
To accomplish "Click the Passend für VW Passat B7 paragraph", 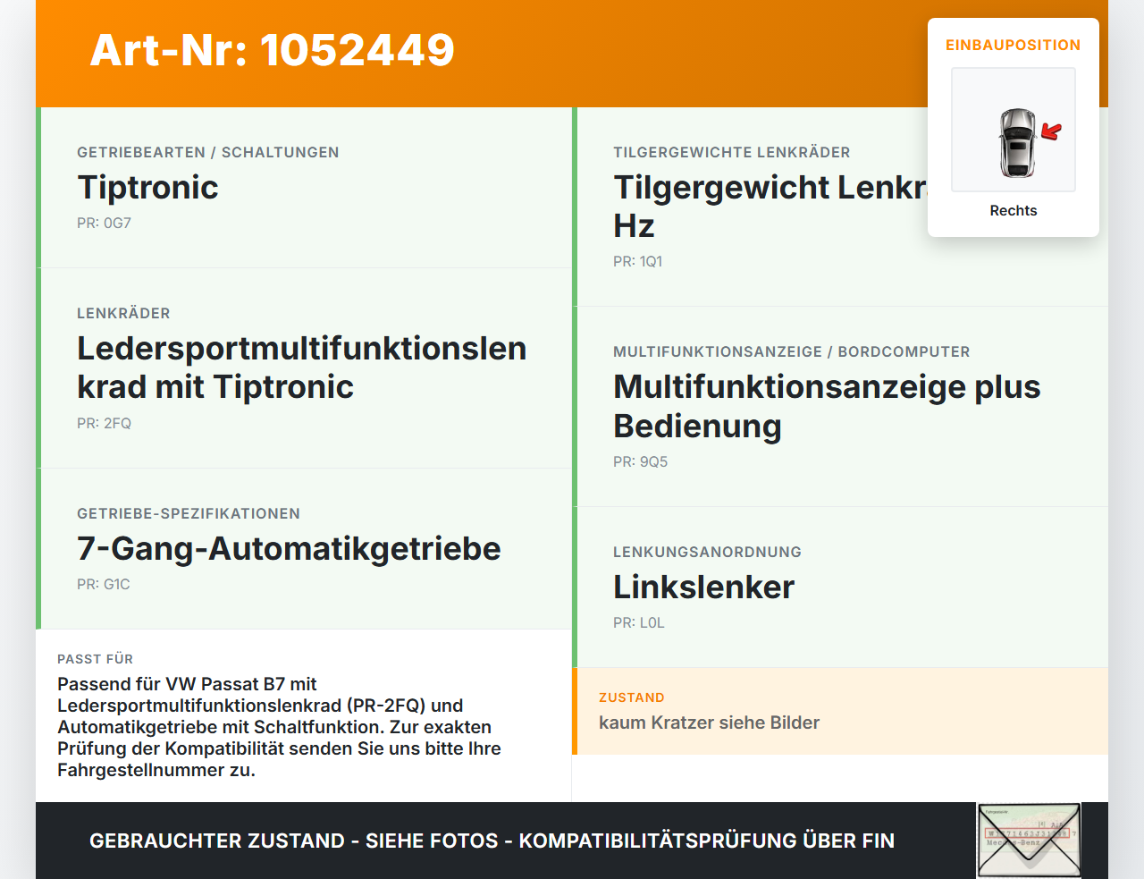I will [279, 727].
